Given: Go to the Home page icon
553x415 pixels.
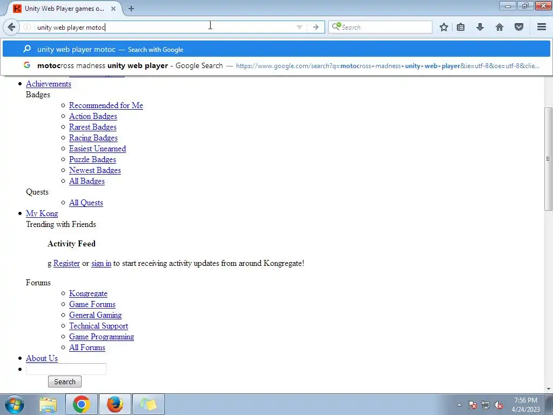Looking at the screenshot, I should (x=500, y=27).
